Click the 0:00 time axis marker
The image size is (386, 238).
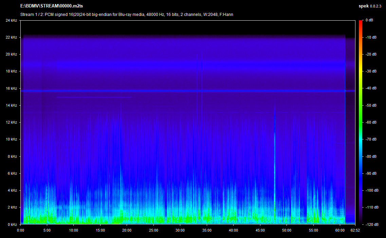point(20,230)
